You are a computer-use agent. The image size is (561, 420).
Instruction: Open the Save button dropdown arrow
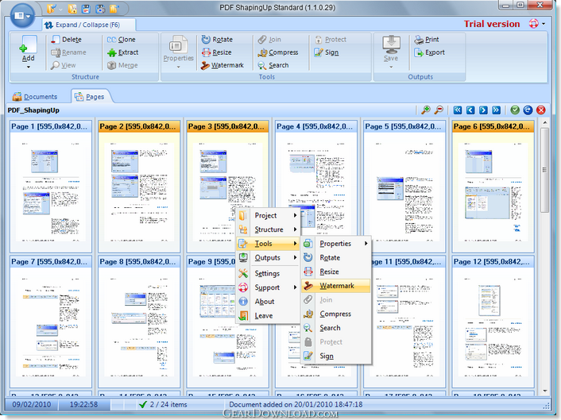click(x=391, y=67)
